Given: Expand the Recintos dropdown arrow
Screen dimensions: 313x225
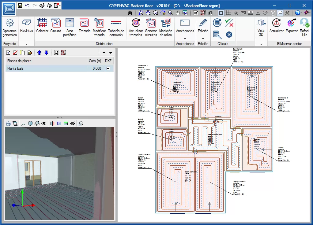Looking at the screenshot, I should point(27,44).
